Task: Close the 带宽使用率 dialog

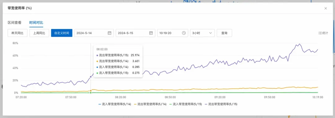Action: (x=326, y=8)
